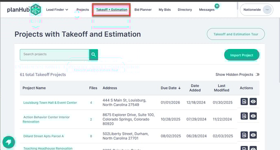Click the green chat launcher icon

tap(9, 142)
